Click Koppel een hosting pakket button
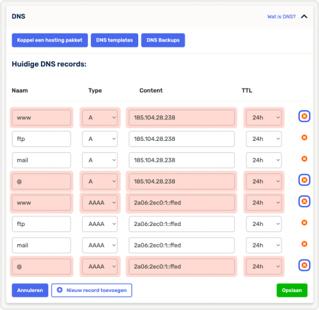 click(x=49, y=40)
